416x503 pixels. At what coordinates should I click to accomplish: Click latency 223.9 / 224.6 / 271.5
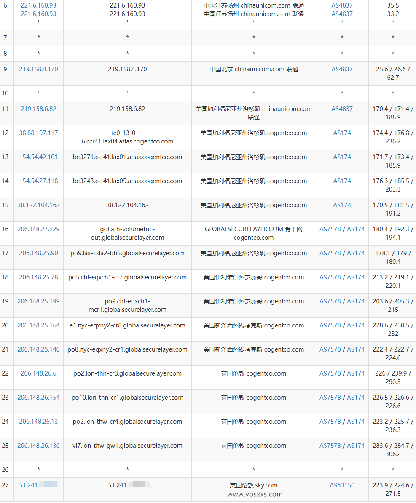pyautogui.click(x=393, y=489)
